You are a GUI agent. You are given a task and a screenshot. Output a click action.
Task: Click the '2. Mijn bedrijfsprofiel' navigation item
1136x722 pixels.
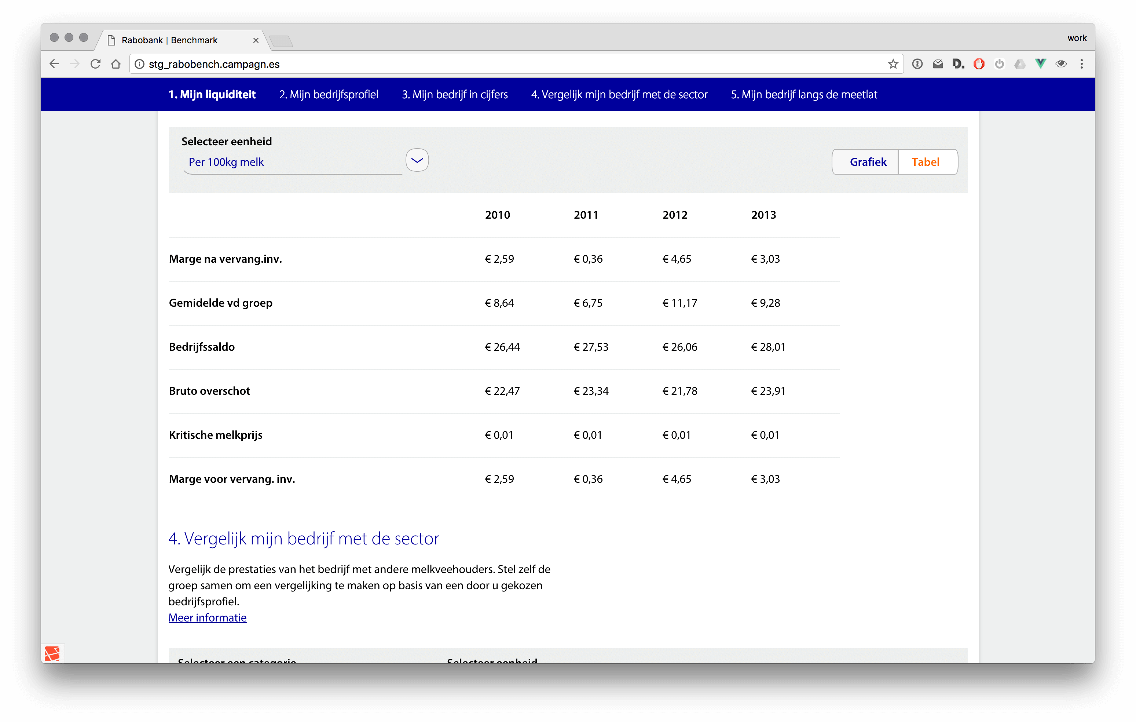[328, 94]
